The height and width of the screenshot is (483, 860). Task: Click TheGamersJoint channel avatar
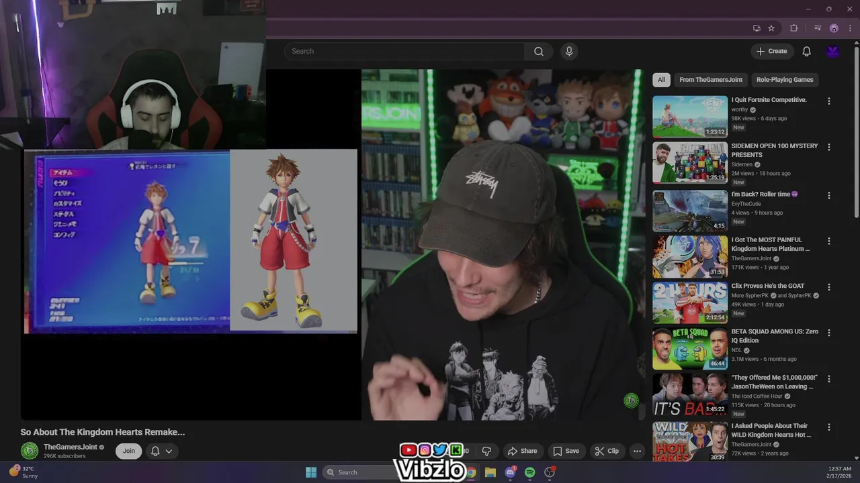(x=30, y=451)
